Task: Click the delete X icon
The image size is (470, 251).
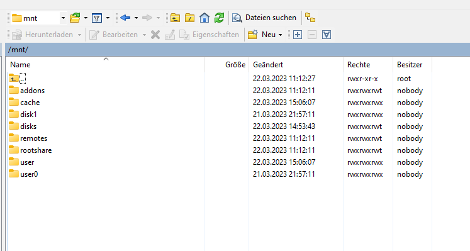Action: (x=155, y=35)
